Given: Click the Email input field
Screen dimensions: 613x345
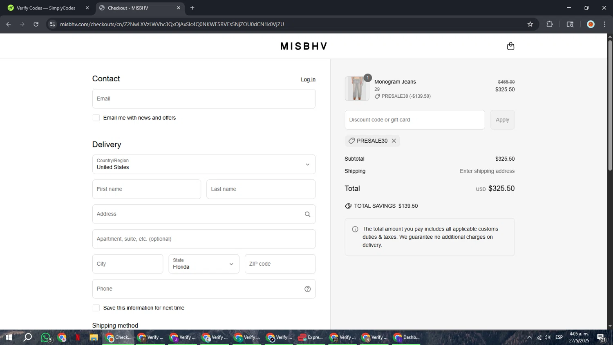Looking at the screenshot, I should 204,99.
